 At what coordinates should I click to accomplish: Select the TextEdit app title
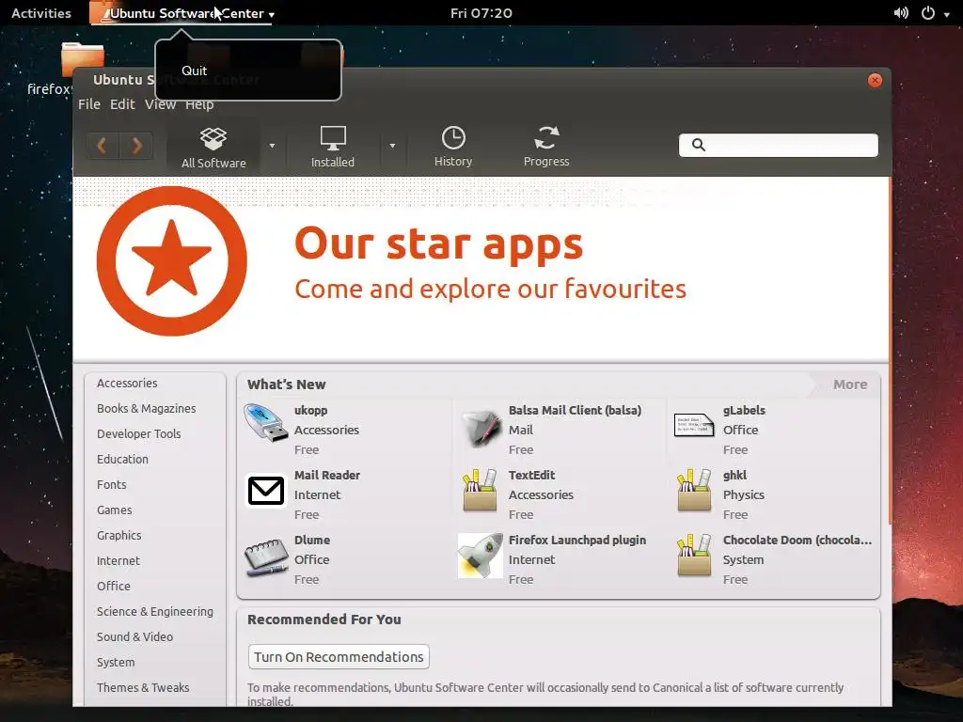coord(531,475)
